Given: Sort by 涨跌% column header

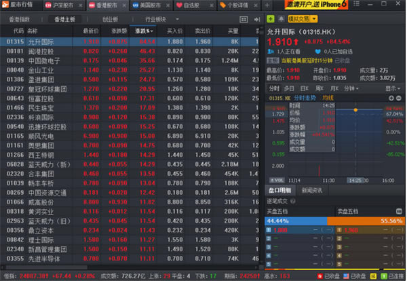Looking at the screenshot, I should pos(144,31).
